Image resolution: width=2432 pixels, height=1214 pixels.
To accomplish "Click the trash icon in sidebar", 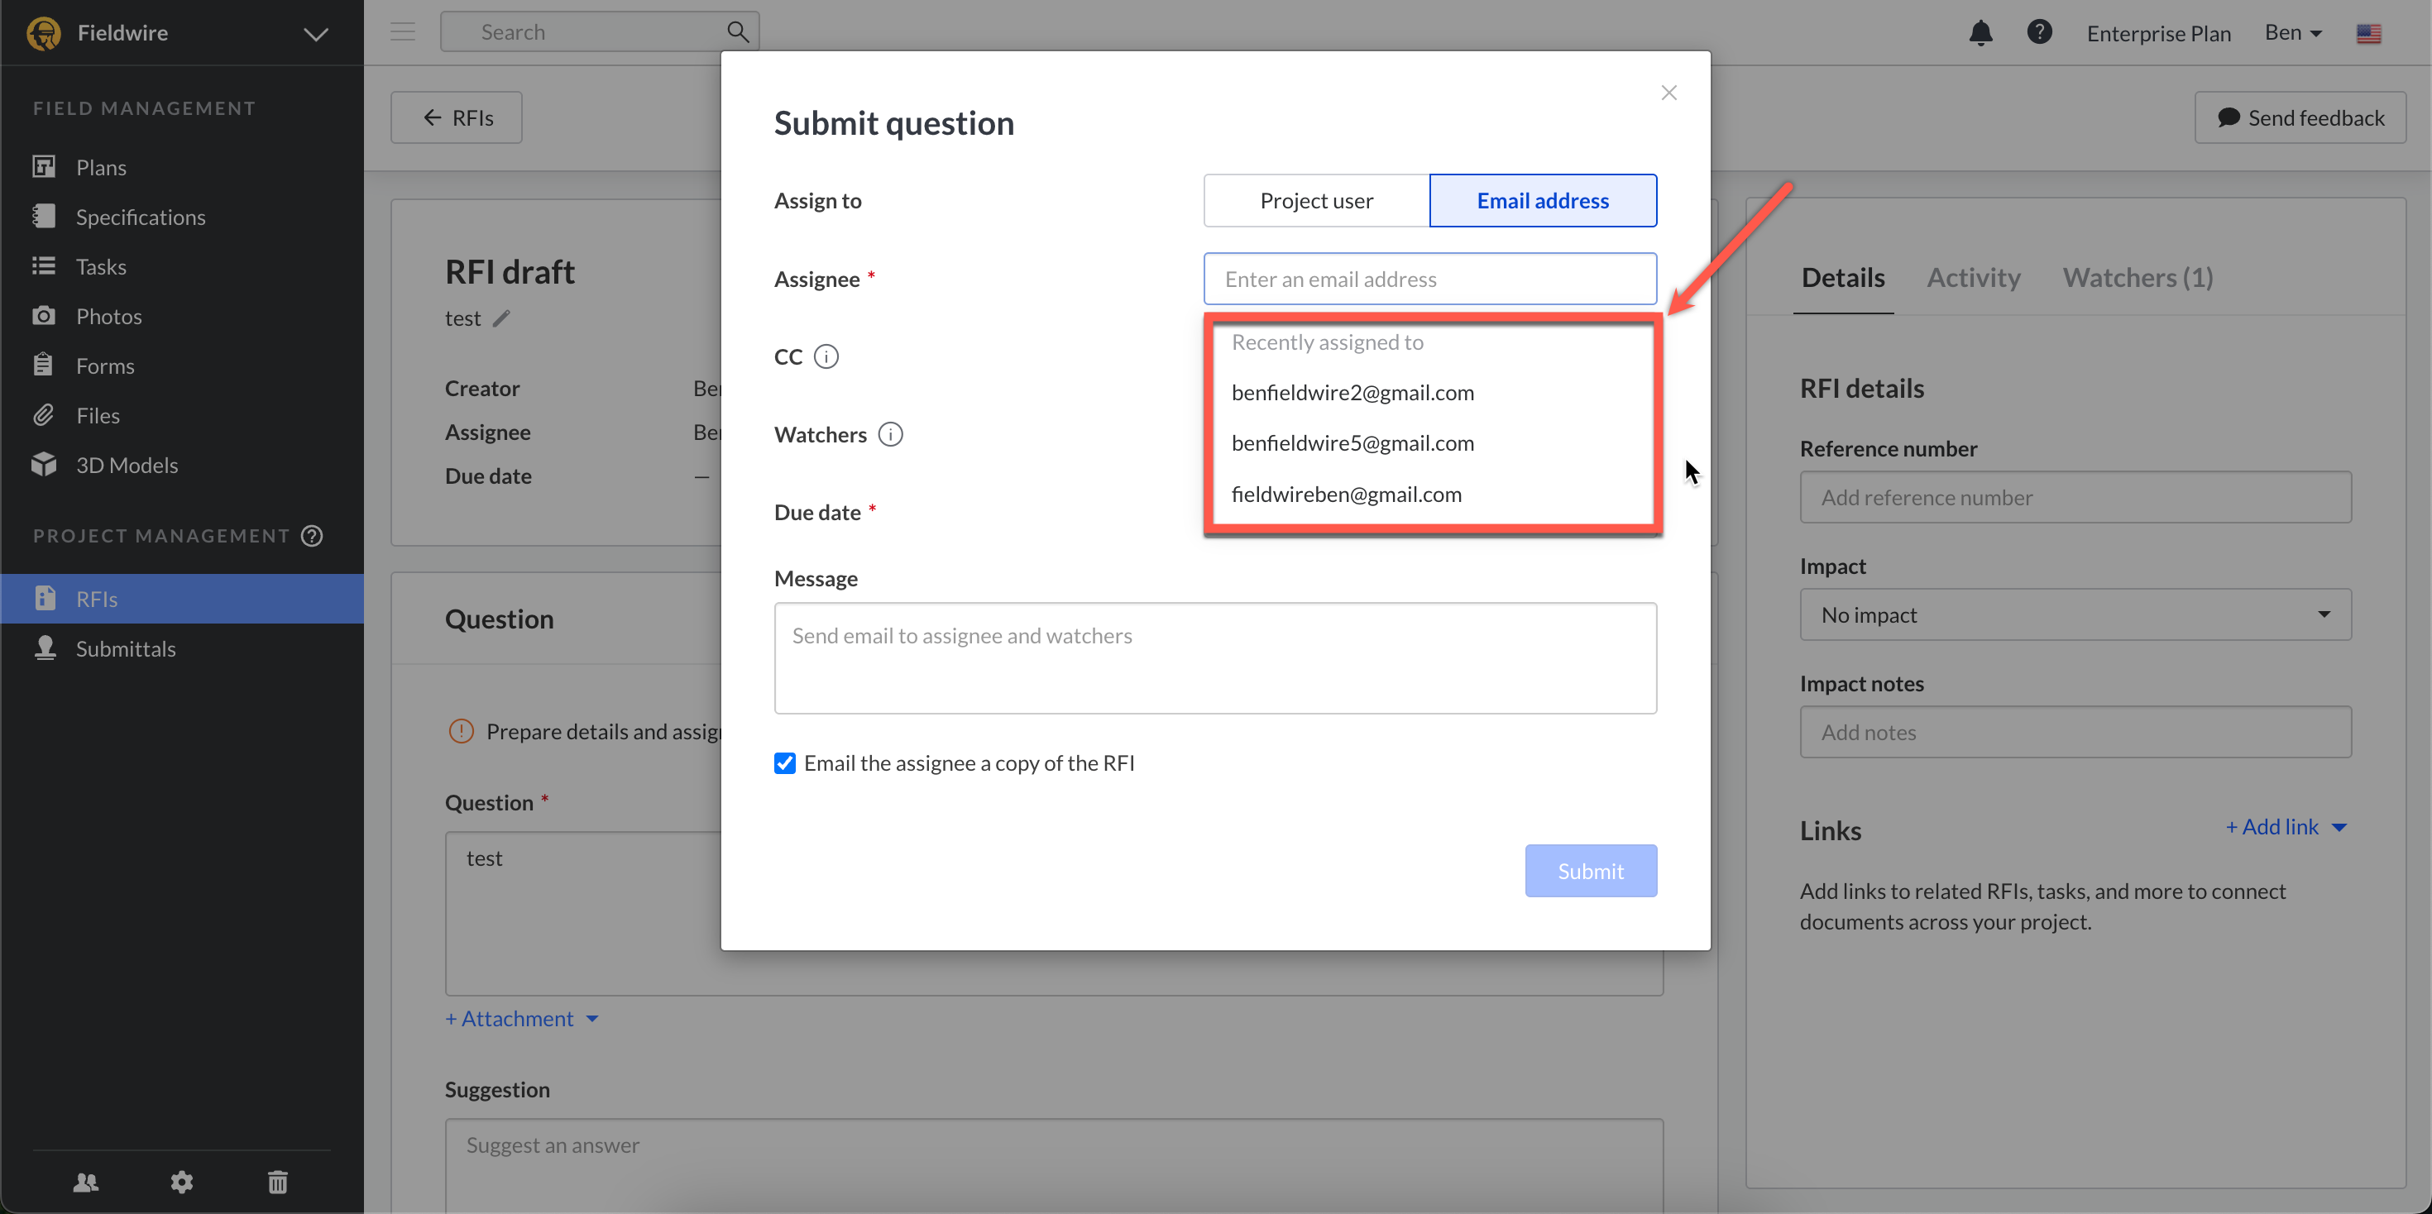I will point(278,1181).
